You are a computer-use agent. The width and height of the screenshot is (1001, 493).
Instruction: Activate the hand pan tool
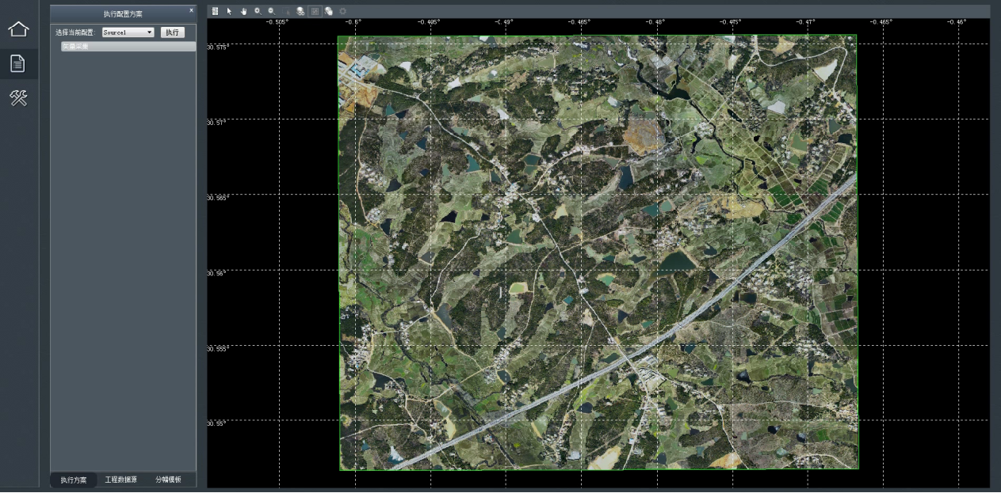coord(243,11)
